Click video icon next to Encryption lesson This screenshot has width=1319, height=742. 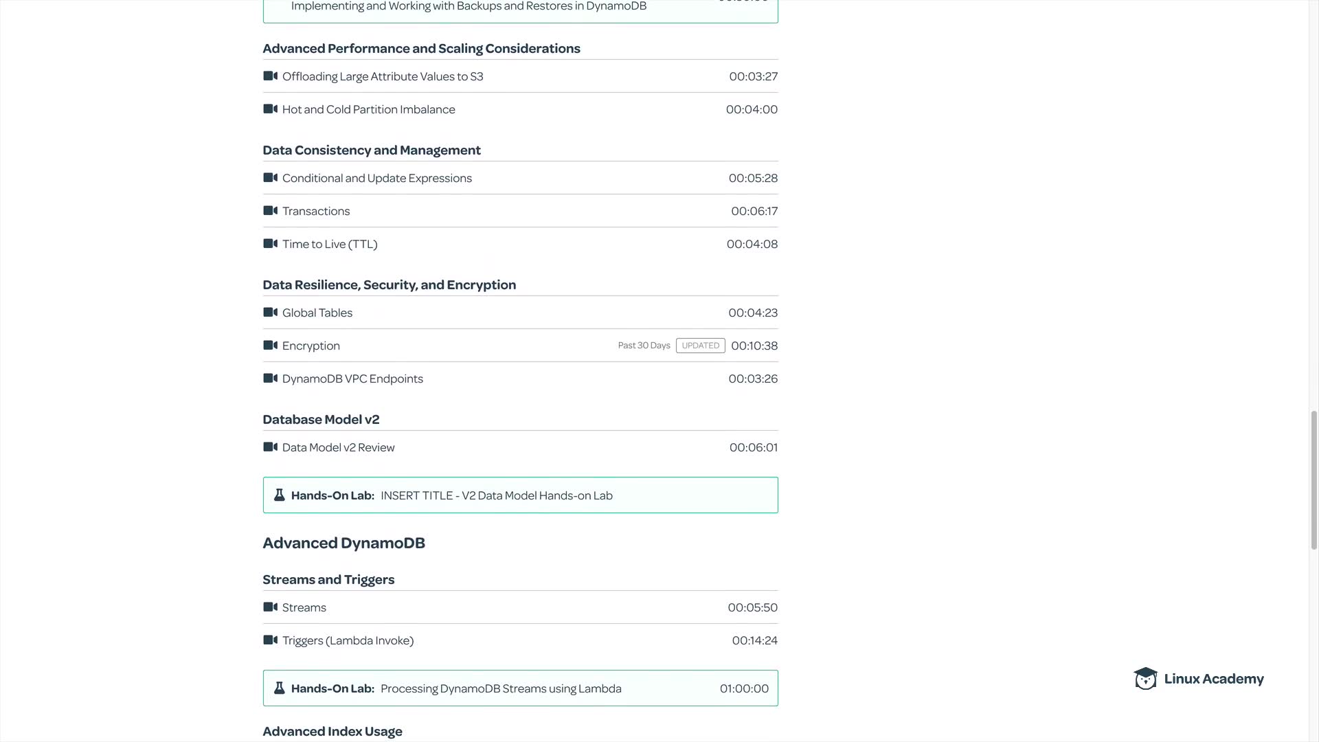(x=270, y=346)
